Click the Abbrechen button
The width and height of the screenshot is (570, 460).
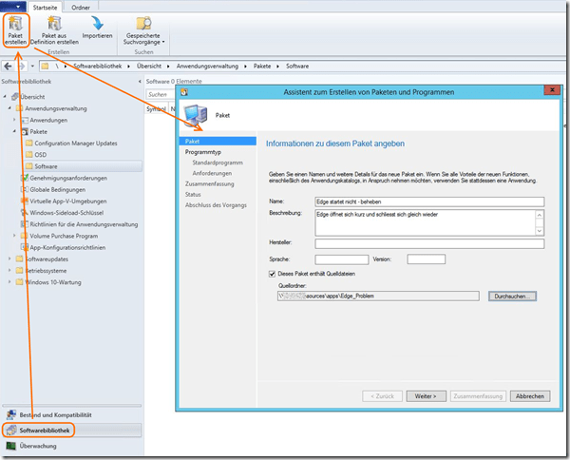pos(530,395)
